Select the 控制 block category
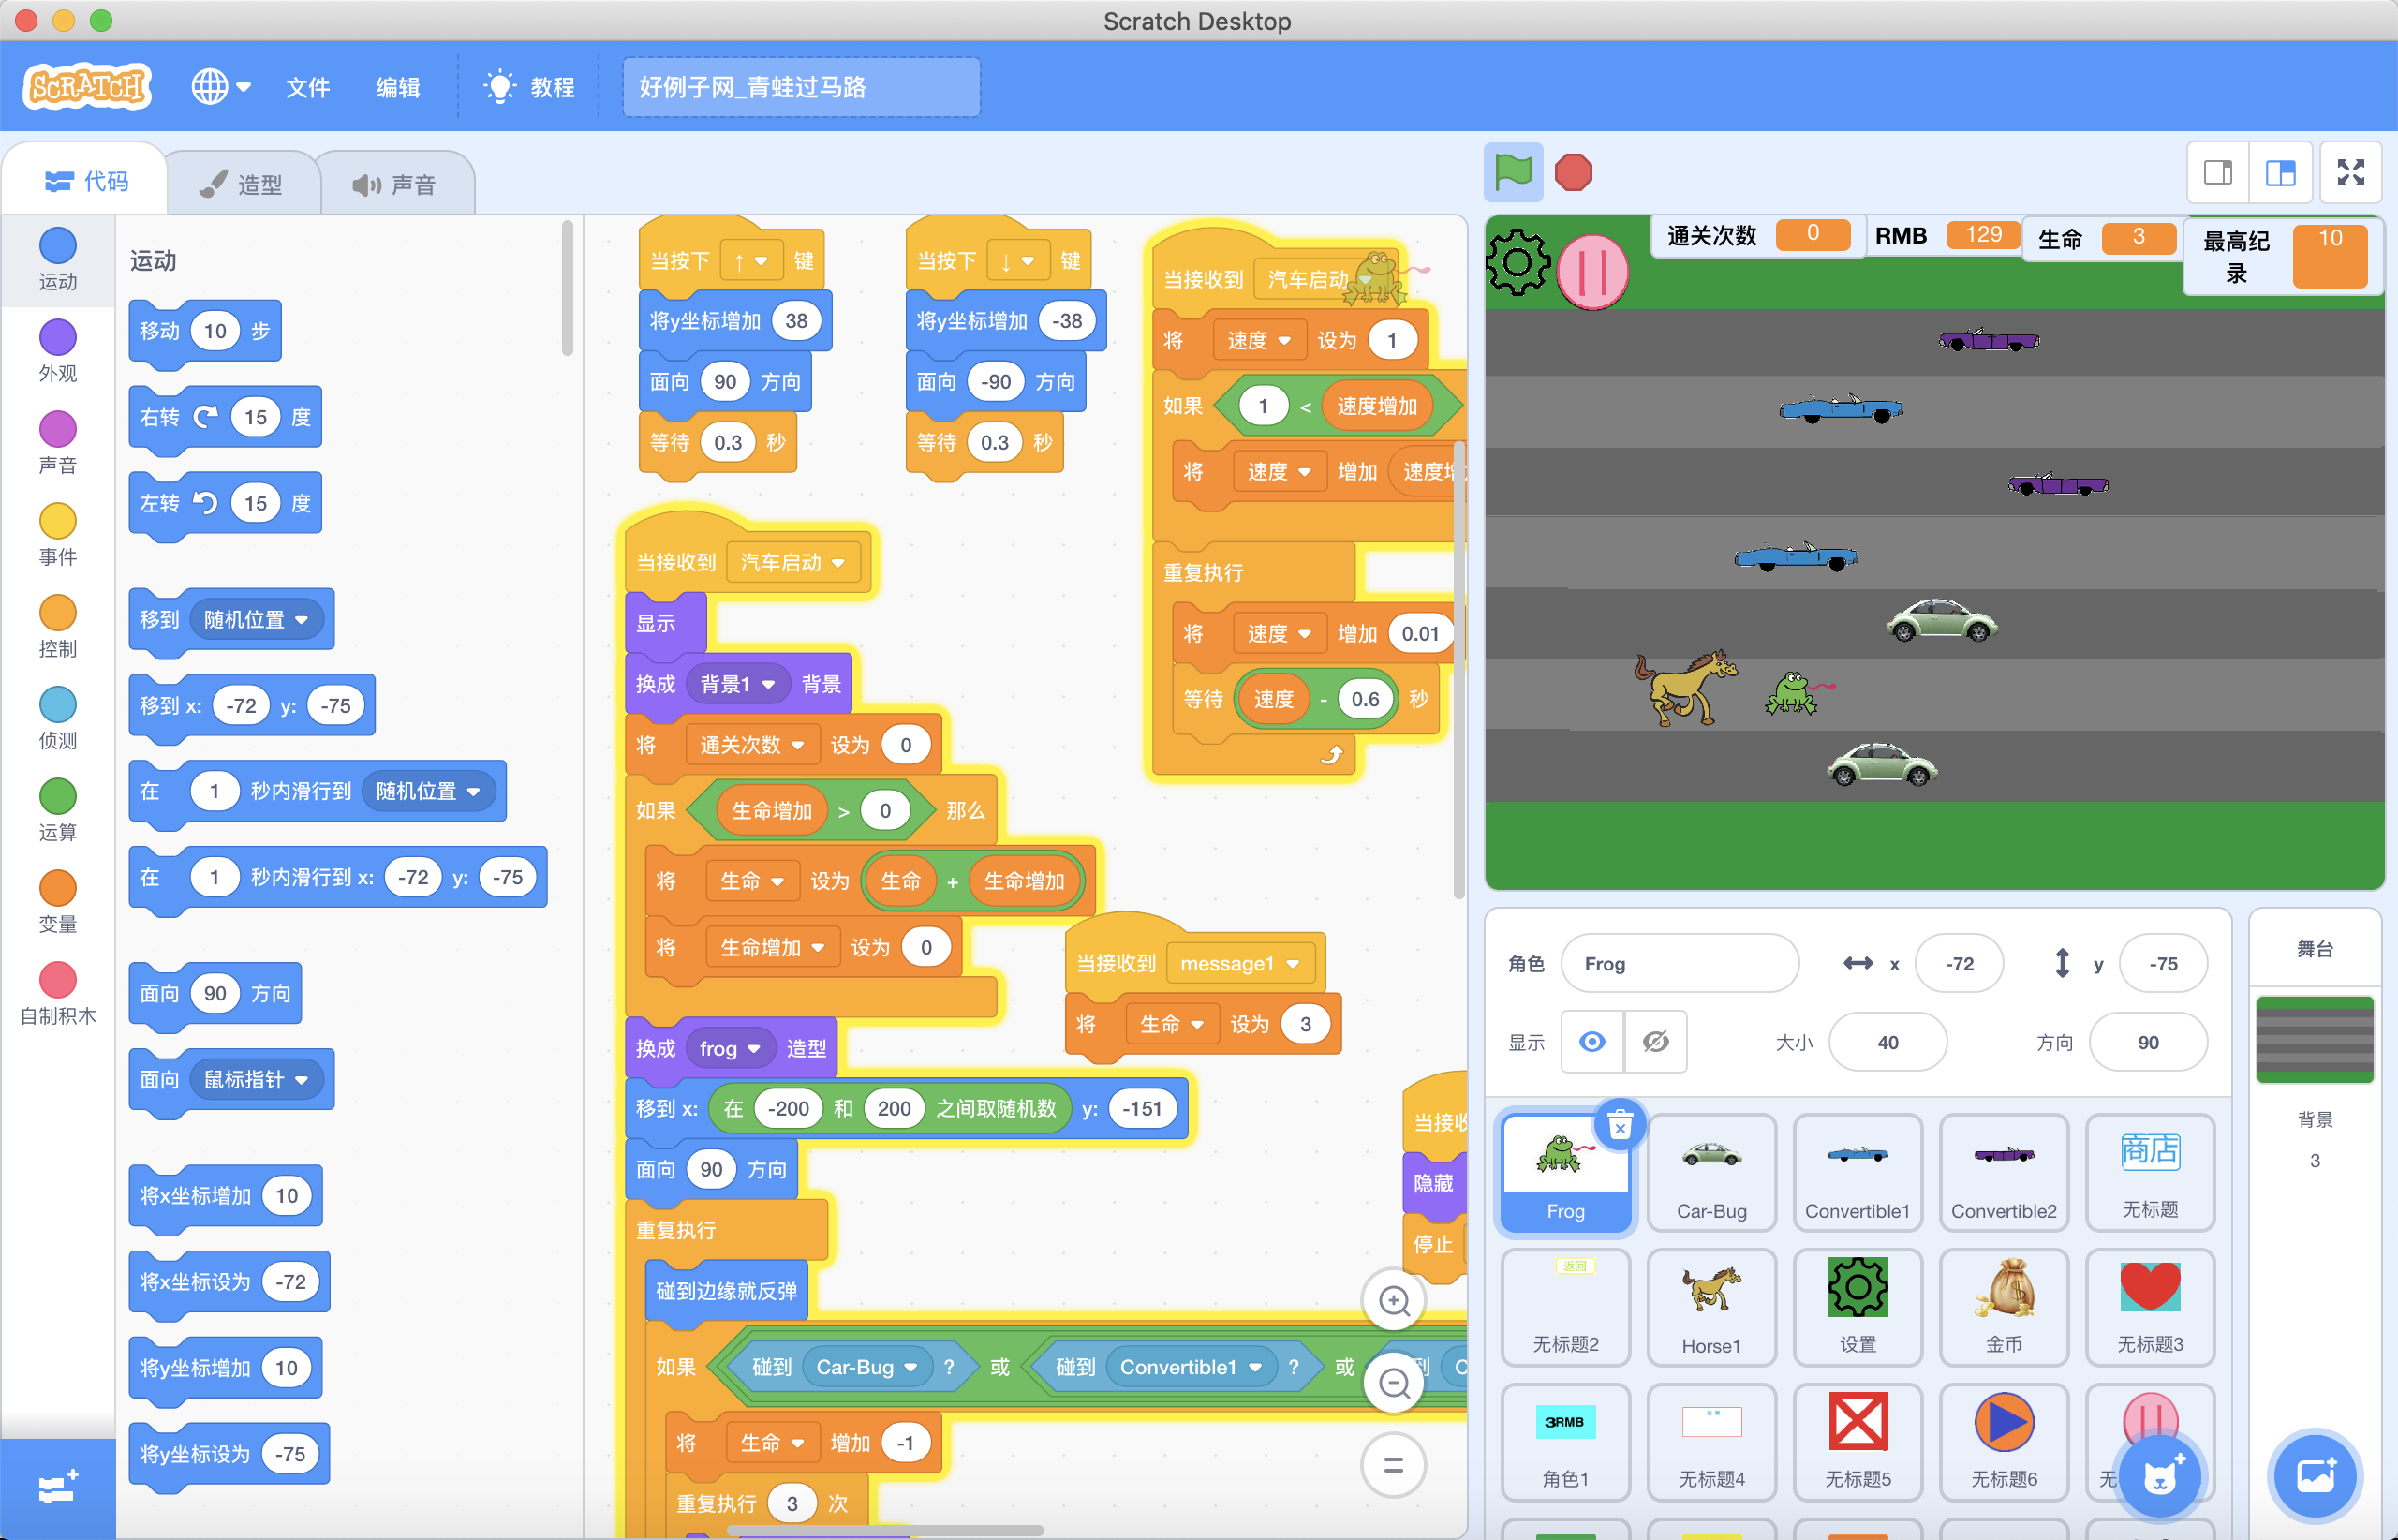Image resolution: width=2398 pixels, height=1540 pixels. click(57, 628)
